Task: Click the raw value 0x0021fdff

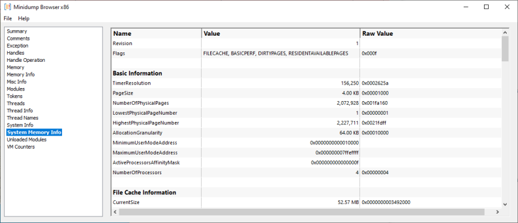Action: click(x=374, y=123)
